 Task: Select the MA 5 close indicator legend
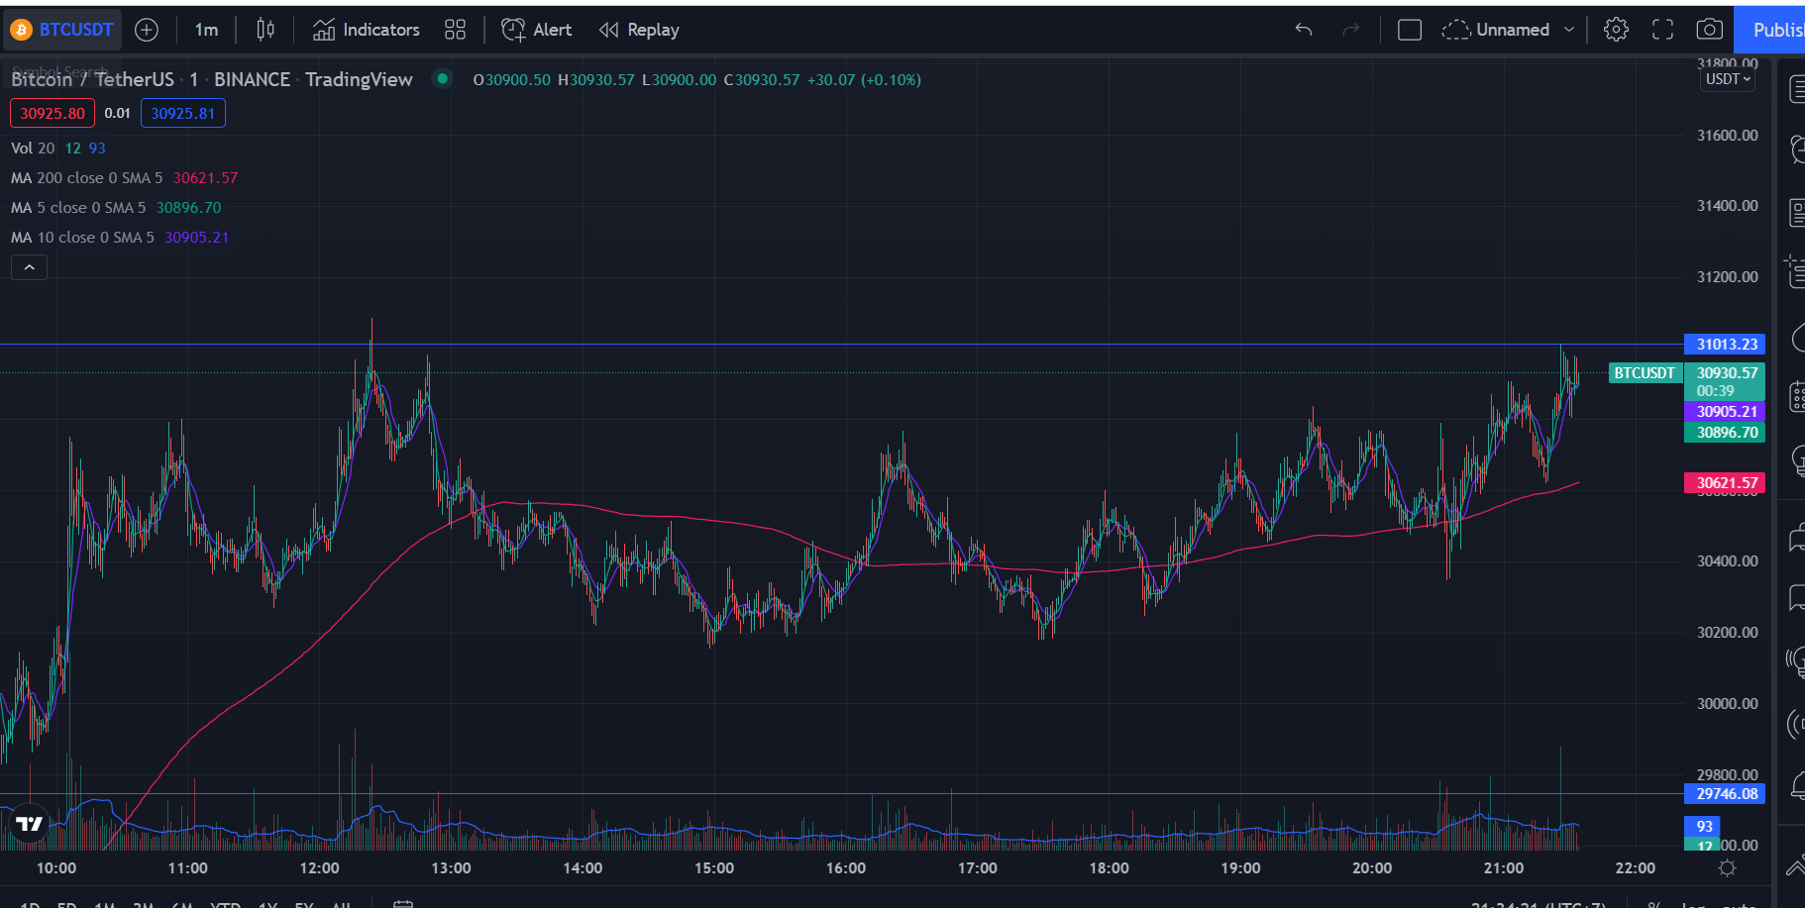click(x=78, y=207)
